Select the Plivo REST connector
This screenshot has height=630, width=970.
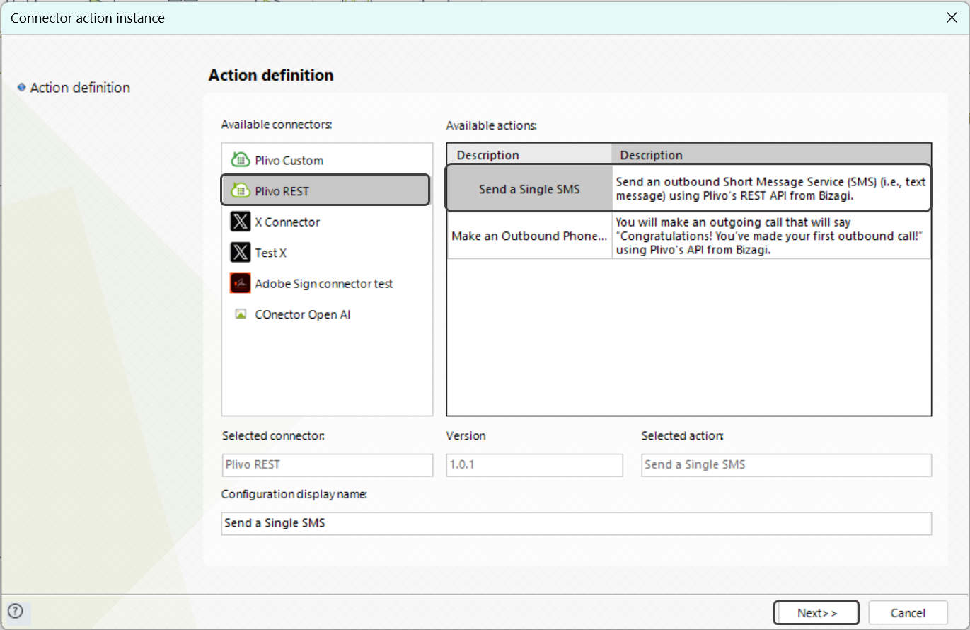(325, 190)
